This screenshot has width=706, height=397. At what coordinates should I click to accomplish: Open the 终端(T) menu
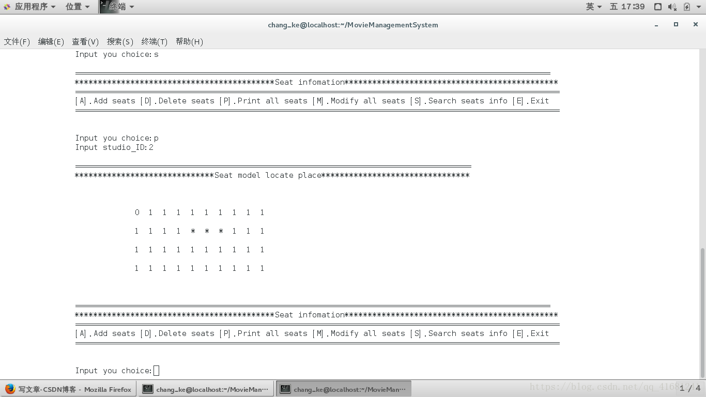point(155,42)
